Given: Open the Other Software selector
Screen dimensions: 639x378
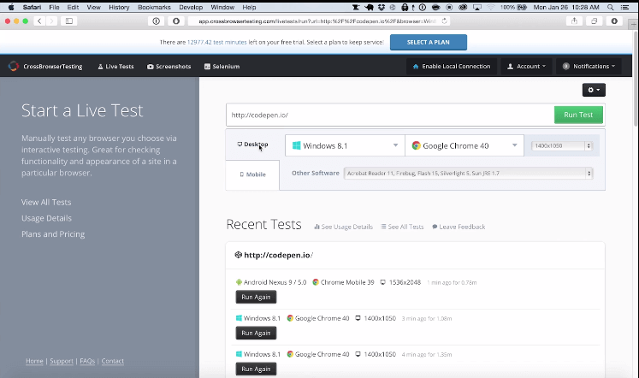Looking at the screenshot, I should (468, 173).
